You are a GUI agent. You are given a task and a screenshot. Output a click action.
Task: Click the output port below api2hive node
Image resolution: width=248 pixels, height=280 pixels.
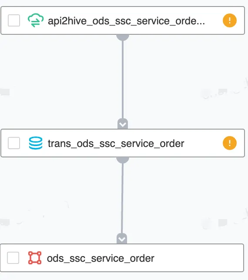123,37
